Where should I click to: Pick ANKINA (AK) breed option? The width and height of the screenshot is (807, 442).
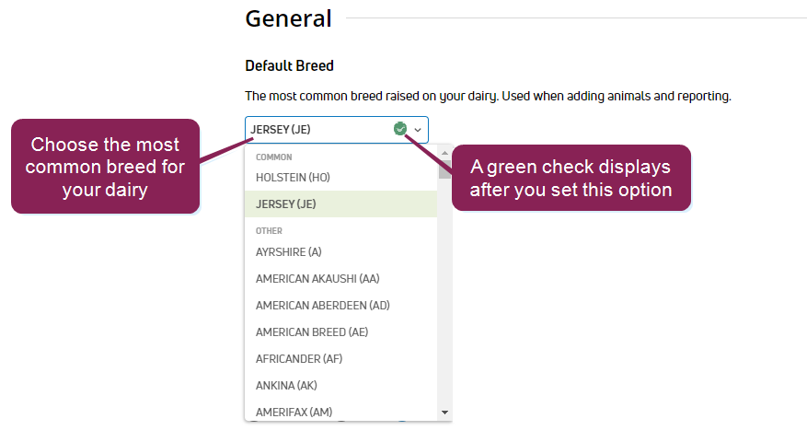(x=286, y=385)
